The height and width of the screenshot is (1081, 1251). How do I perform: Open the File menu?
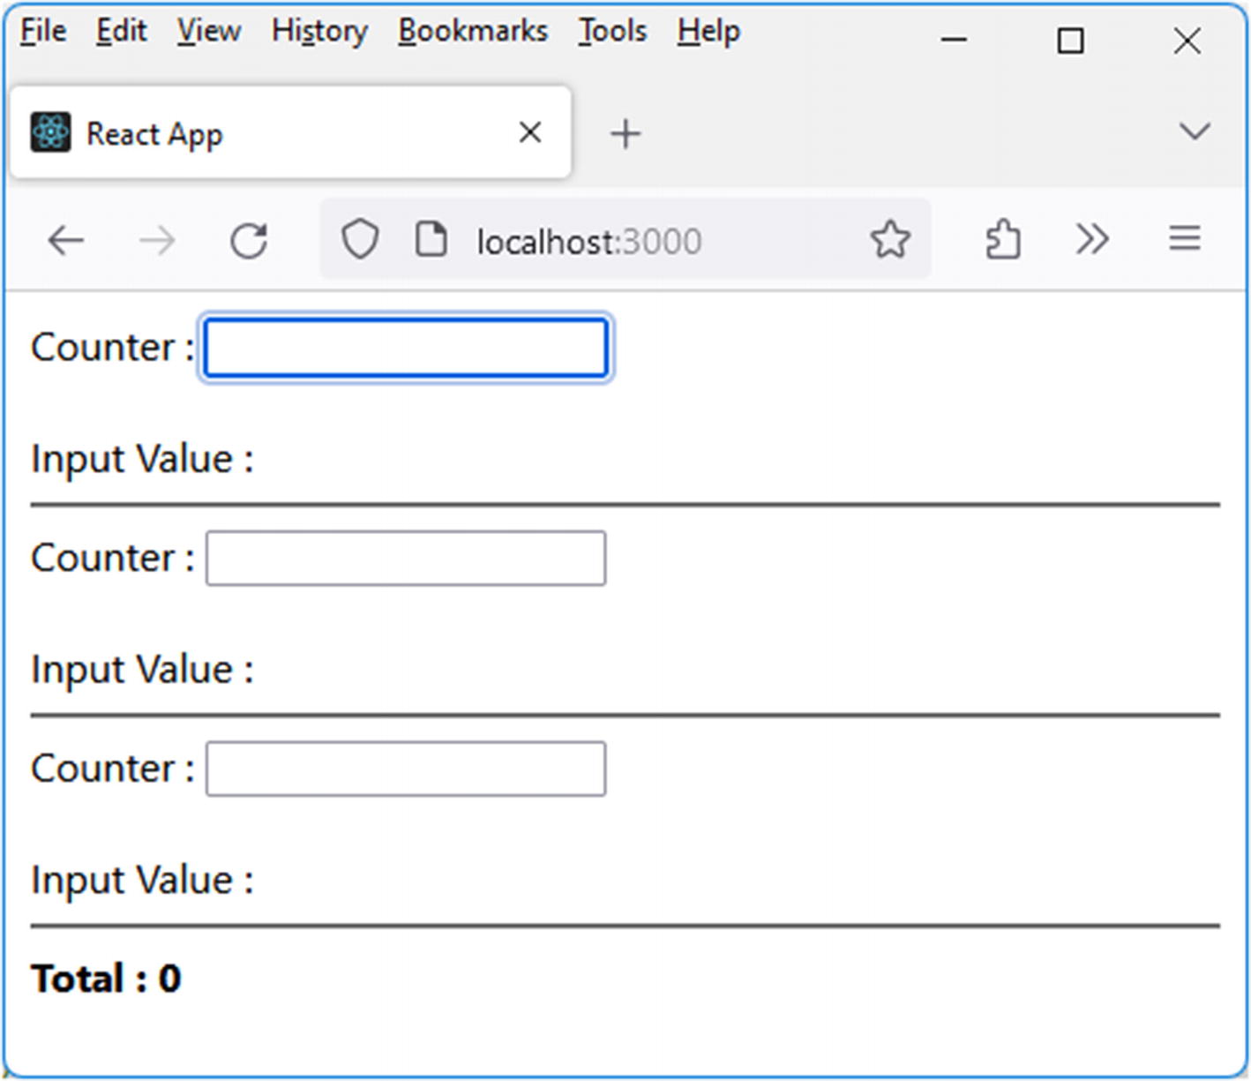click(43, 31)
